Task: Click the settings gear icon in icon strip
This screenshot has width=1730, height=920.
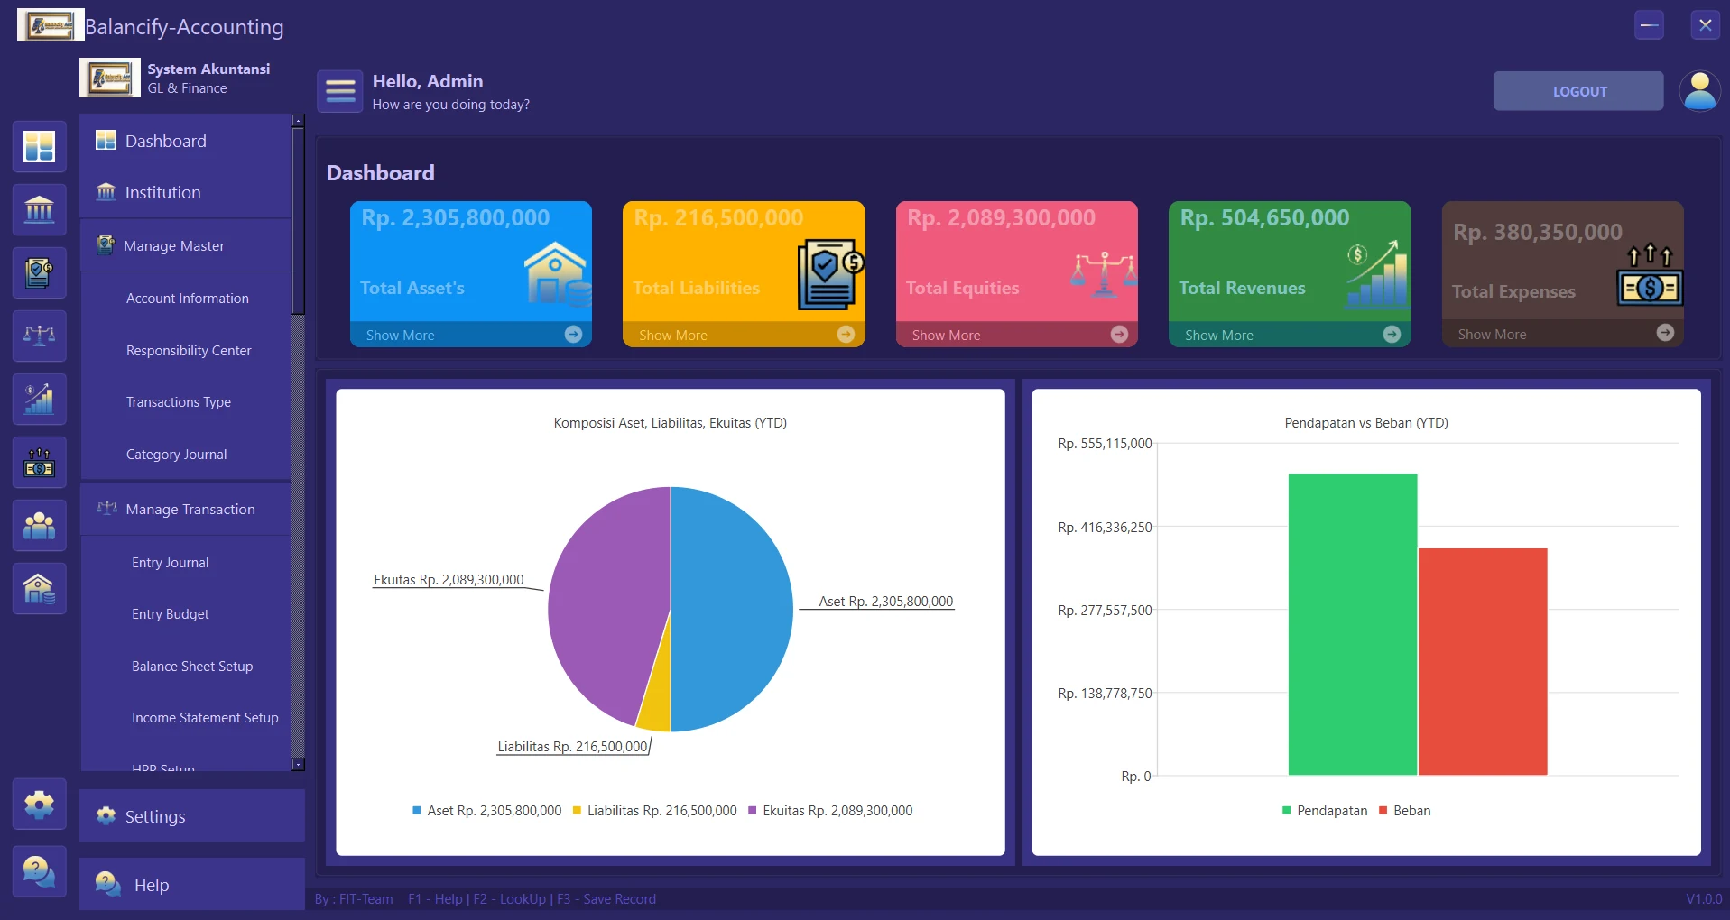Action: click(x=39, y=804)
